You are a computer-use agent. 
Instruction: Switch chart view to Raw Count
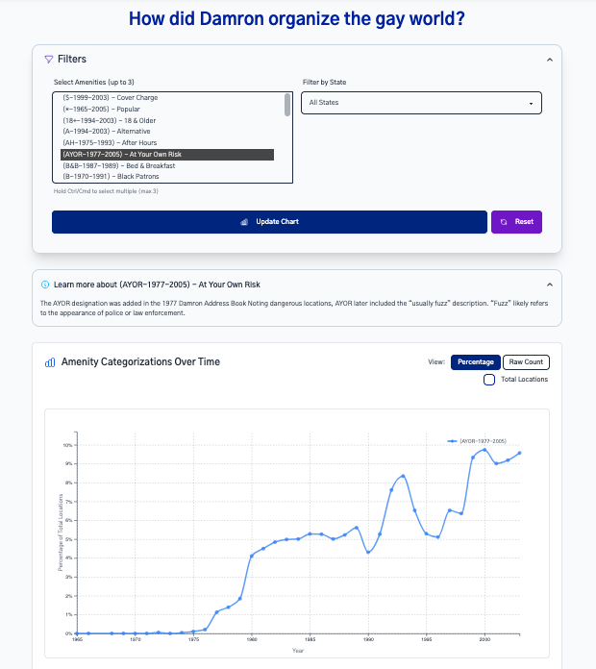coord(526,362)
